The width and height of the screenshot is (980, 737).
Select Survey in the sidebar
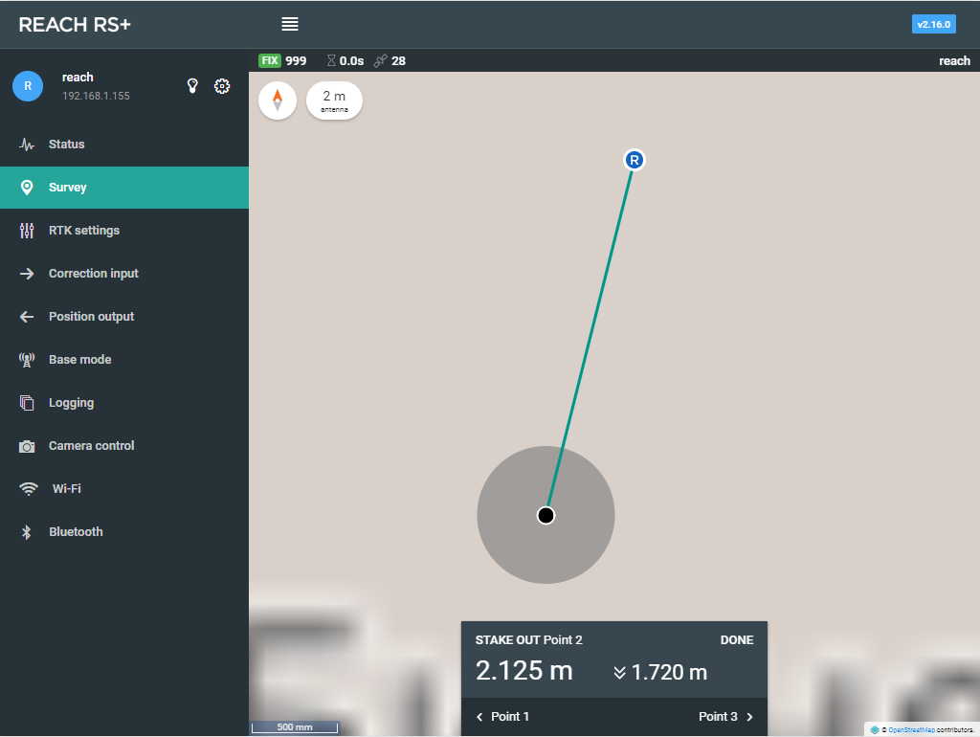point(124,188)
